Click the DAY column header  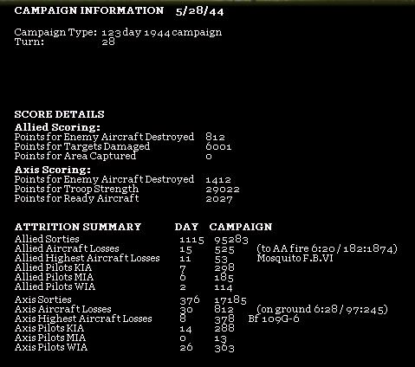(x=186, y=227)
